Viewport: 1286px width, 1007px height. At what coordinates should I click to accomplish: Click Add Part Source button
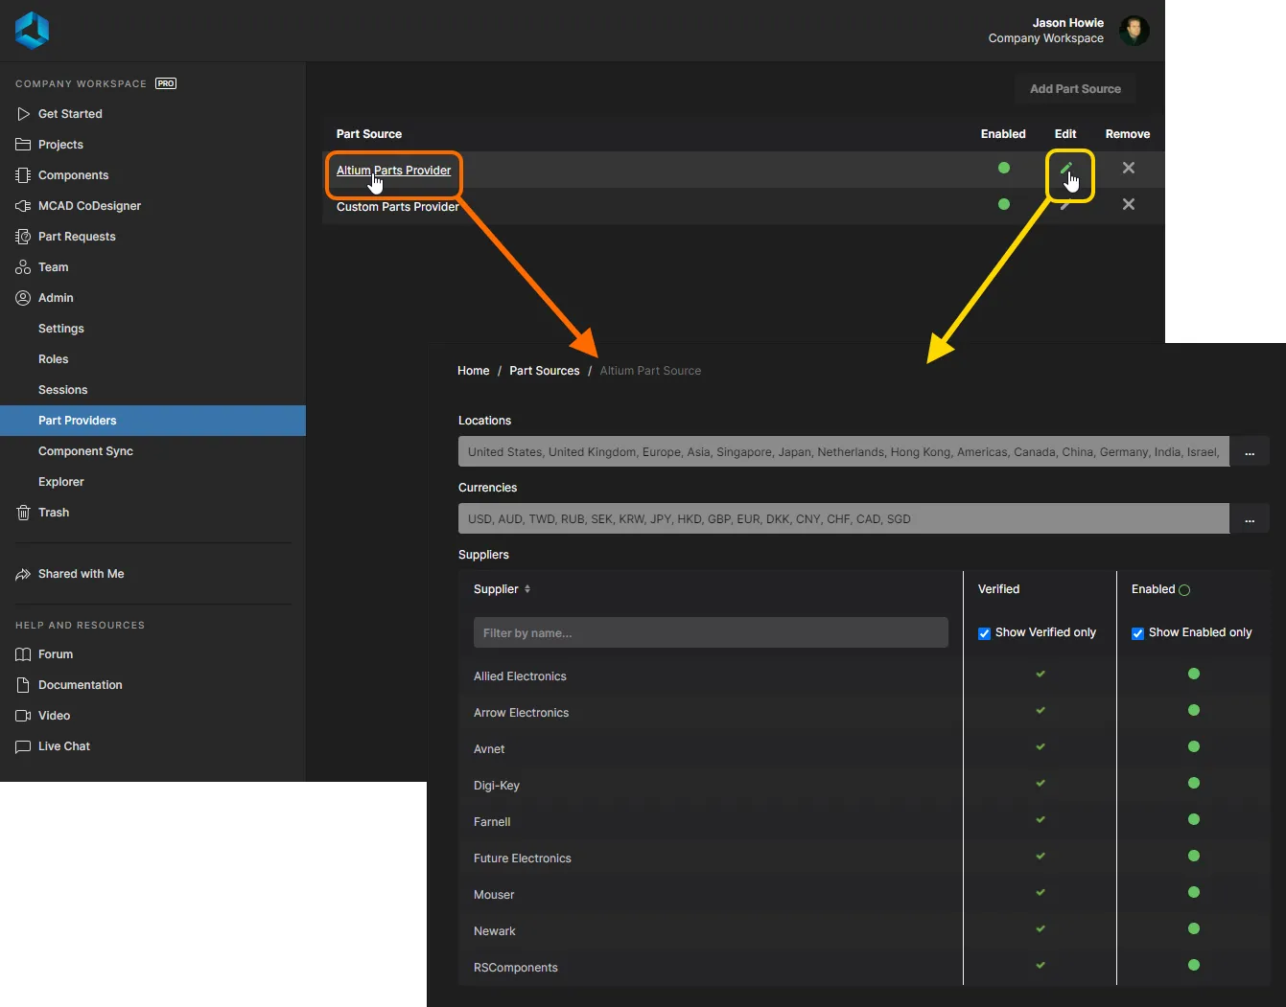(1075, 89)
